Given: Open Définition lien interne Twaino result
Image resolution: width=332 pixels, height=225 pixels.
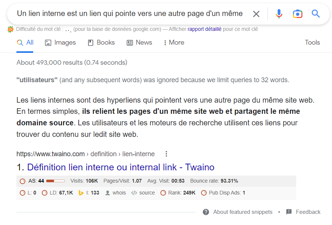Looking at the screenshot, I should click(x=120, y=167).
